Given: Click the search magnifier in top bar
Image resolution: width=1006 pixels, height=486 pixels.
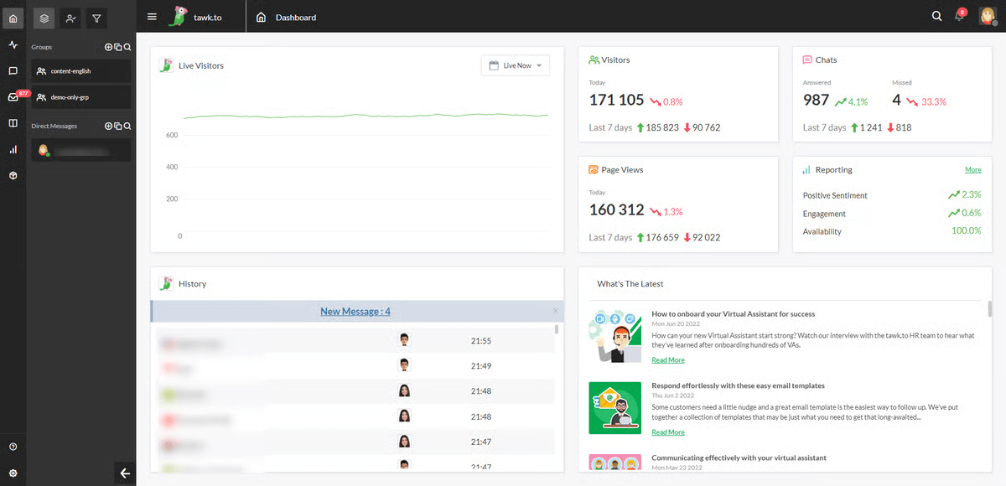Looking at the screenshot, I should (936, 17).
